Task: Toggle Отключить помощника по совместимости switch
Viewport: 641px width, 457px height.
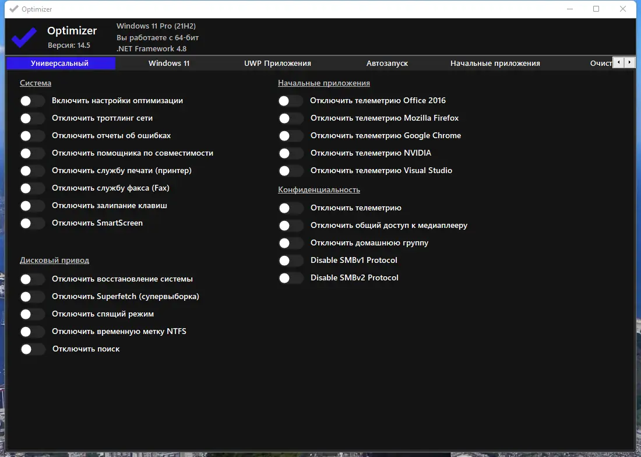Action: pyautogui.click(x=32, y=153)
